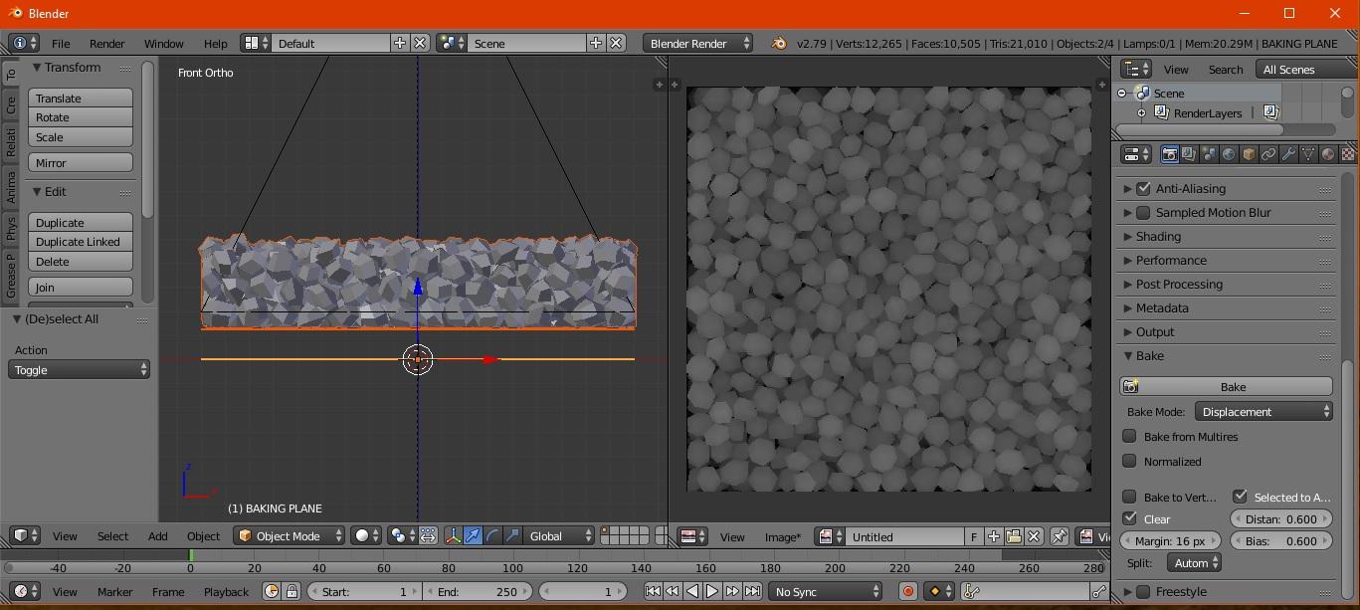Open the Object Constraints chain icon tab
Image resolution: width=1360 pixels, height=610 pixels.
click(x=1268, y=154)
